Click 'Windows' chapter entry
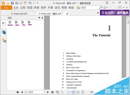The image size is (130, 95). 69,65
